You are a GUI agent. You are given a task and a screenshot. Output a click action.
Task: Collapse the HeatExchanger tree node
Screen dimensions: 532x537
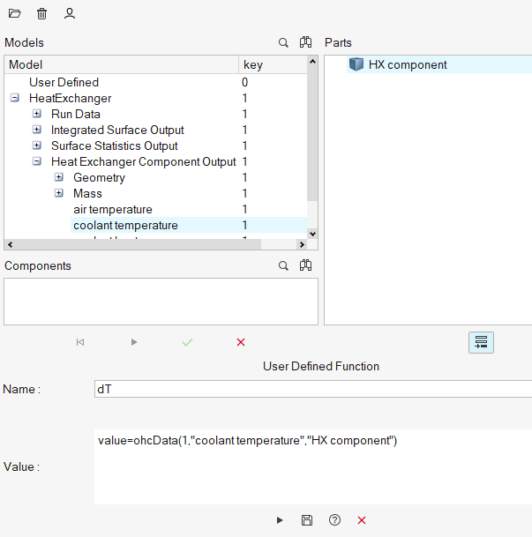tap(15, 99)
